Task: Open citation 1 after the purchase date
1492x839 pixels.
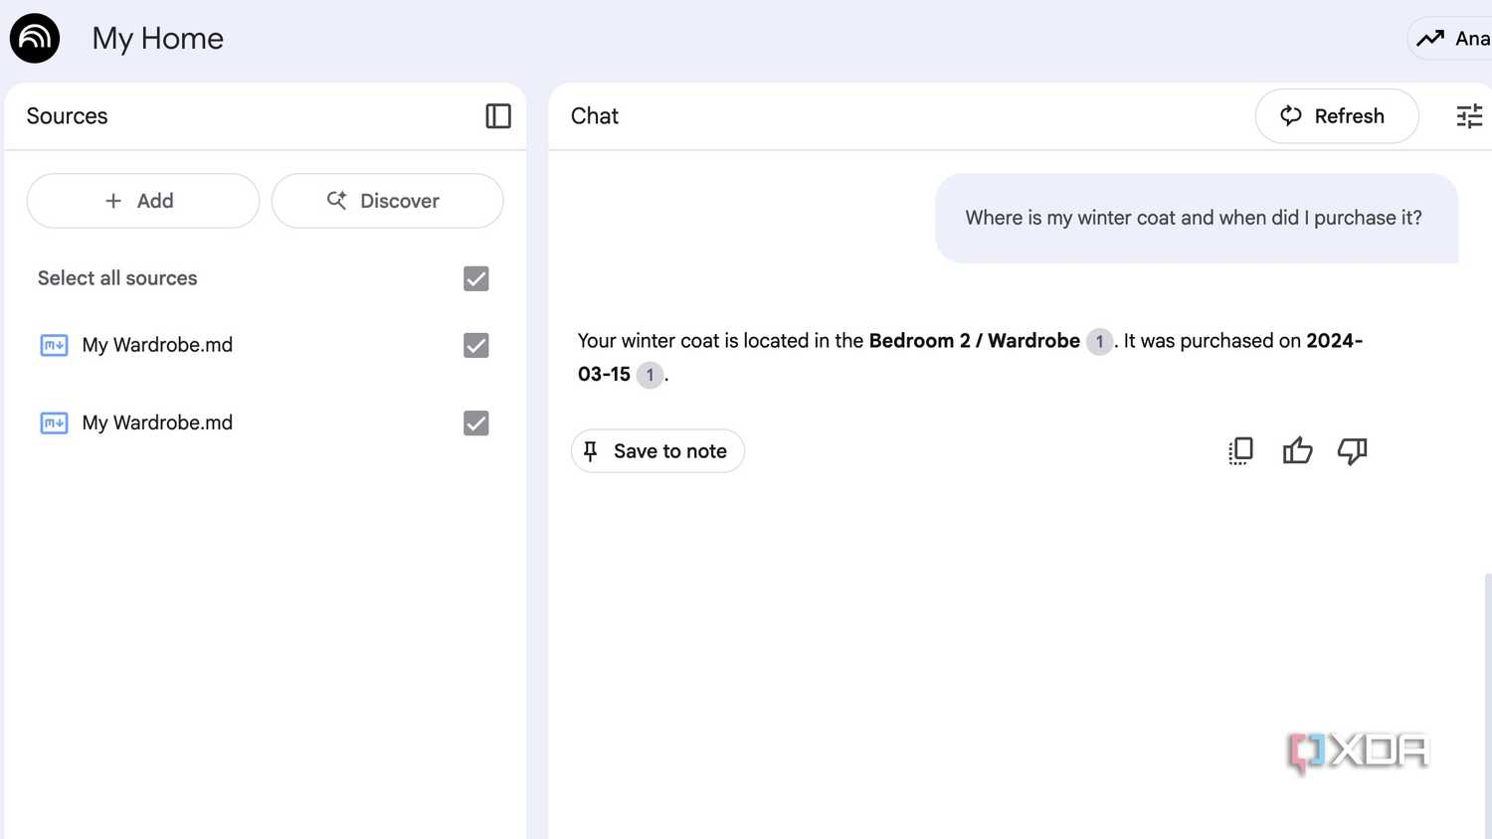Action: point(650,375)
